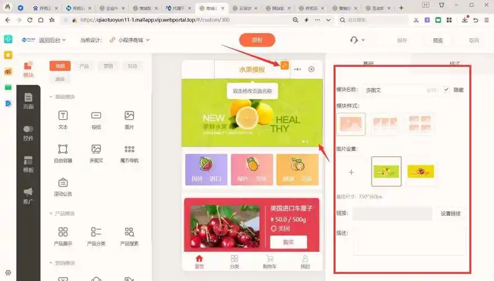The image size is (494, 281).
Task: Open the 模块 modules sidebar section
Action: click(28, 69)
